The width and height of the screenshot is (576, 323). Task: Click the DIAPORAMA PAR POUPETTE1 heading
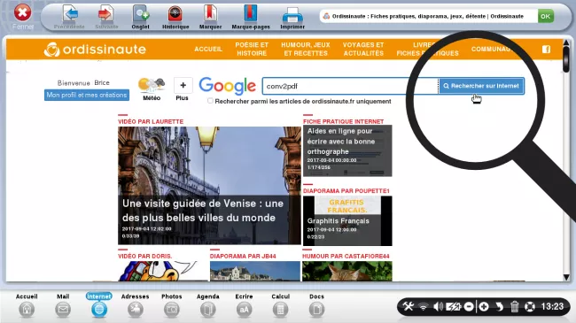coord(346,191)
